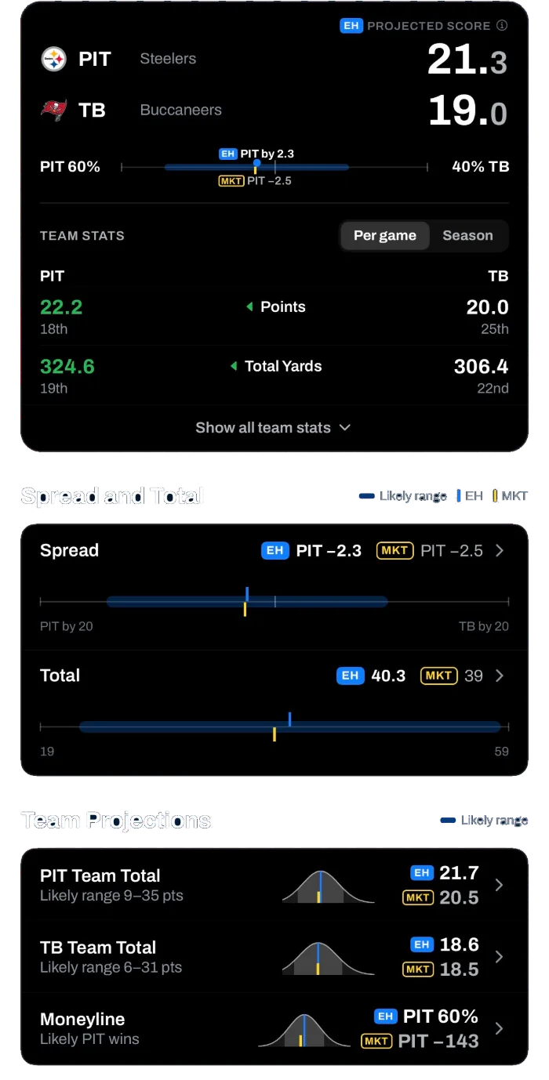This screenshot has height=1080, width=549.
Task: Open the Moneyline row
Action: [x=274, y=1029]
